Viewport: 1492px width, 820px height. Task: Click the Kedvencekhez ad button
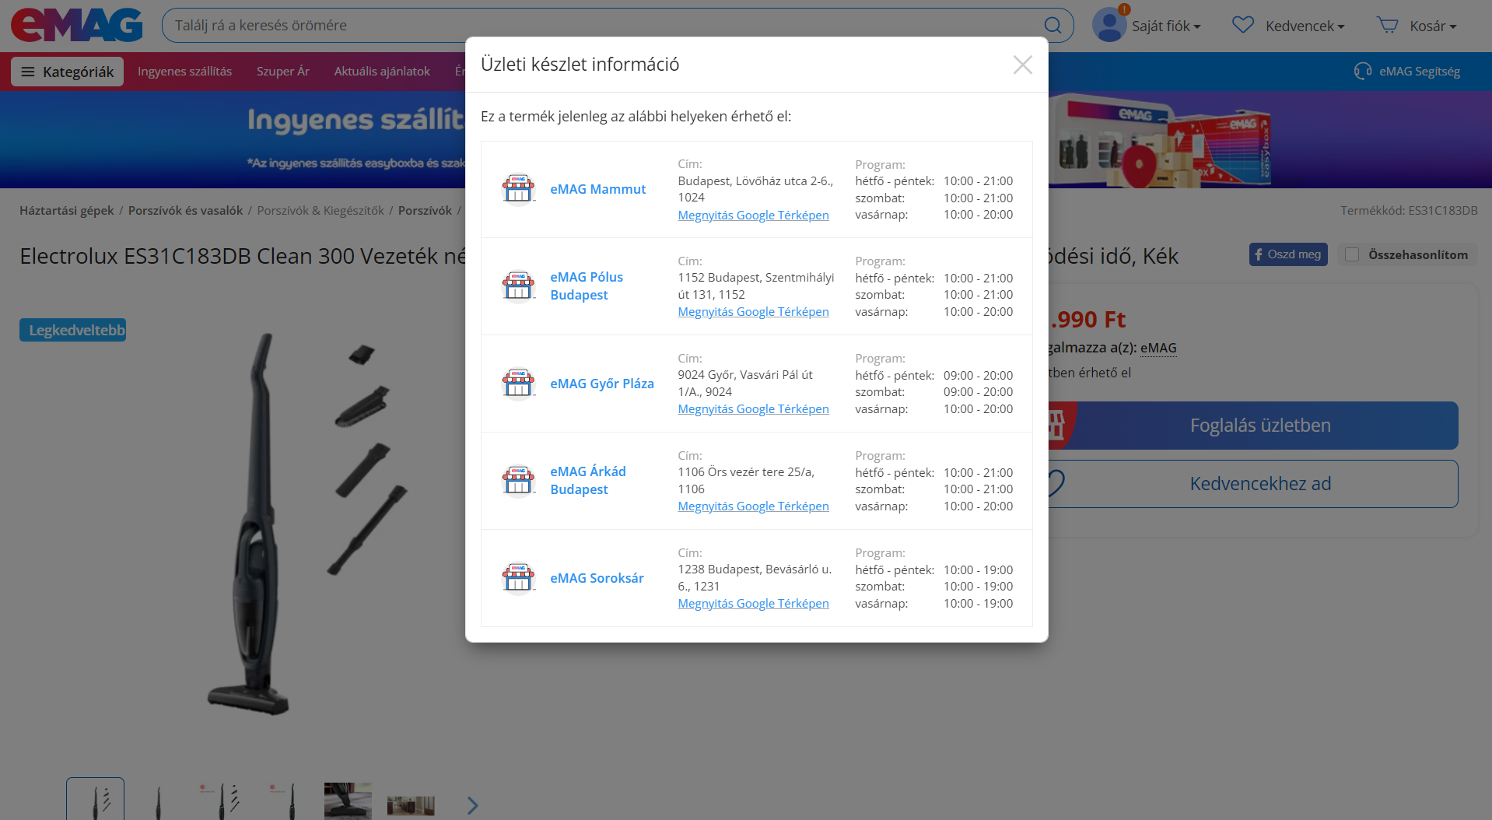1252,484
